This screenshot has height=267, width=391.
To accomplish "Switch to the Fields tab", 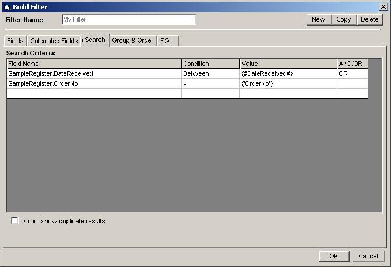I will pos(15,41).
